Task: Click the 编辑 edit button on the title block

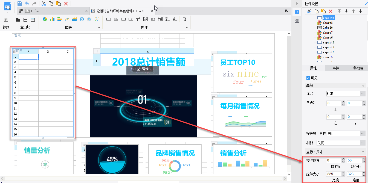Action: coord(143,69)
